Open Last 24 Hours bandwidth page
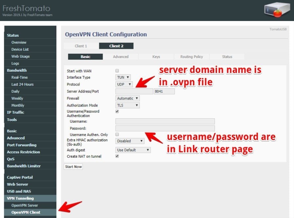The width and height of the screenshot is (294, 218). [30, 84]
